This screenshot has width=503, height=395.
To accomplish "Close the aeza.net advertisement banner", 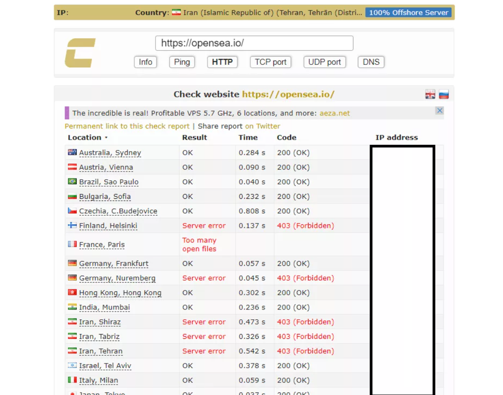I will pyautogui.click(x=439, y=110).
